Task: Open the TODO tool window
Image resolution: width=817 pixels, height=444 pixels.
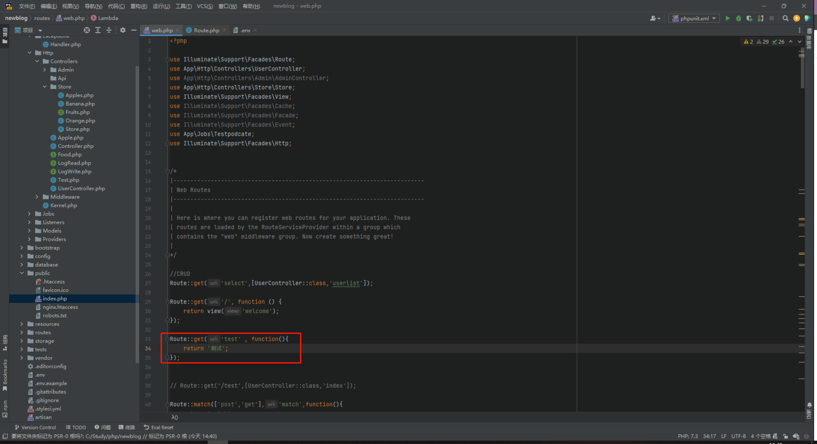Action: click(76, 427)
